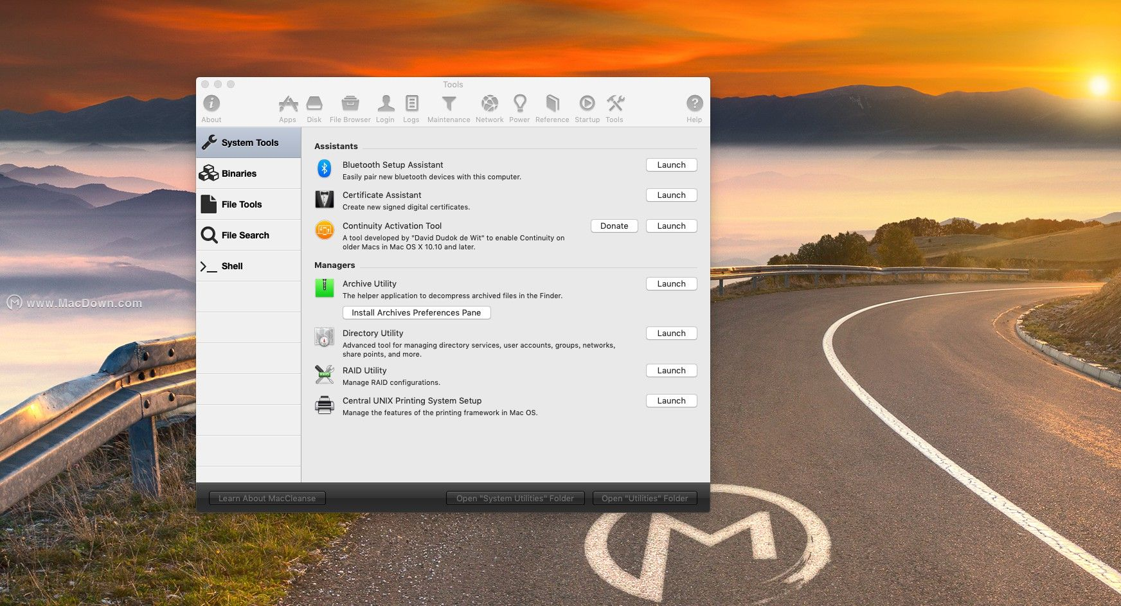This screenshot has width=1121, height=606.
Task: Click the printer icon for CUPS setup
Action: click(x=325, y=405)
